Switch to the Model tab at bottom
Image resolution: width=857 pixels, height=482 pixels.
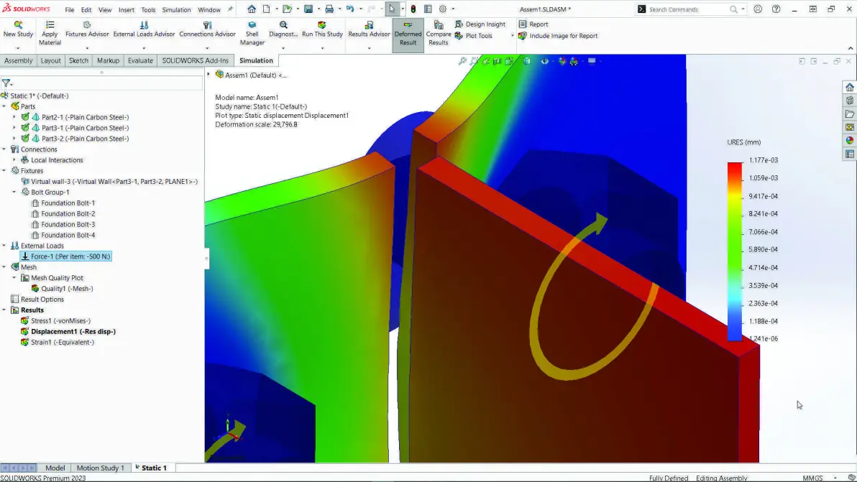click(x=55, y=468)
